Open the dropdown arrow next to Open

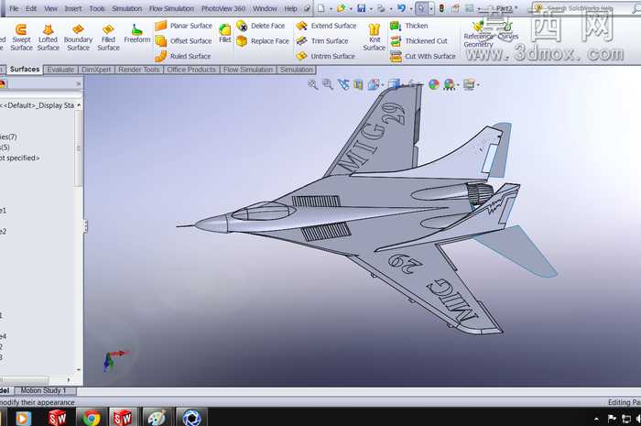click(351, 8)
